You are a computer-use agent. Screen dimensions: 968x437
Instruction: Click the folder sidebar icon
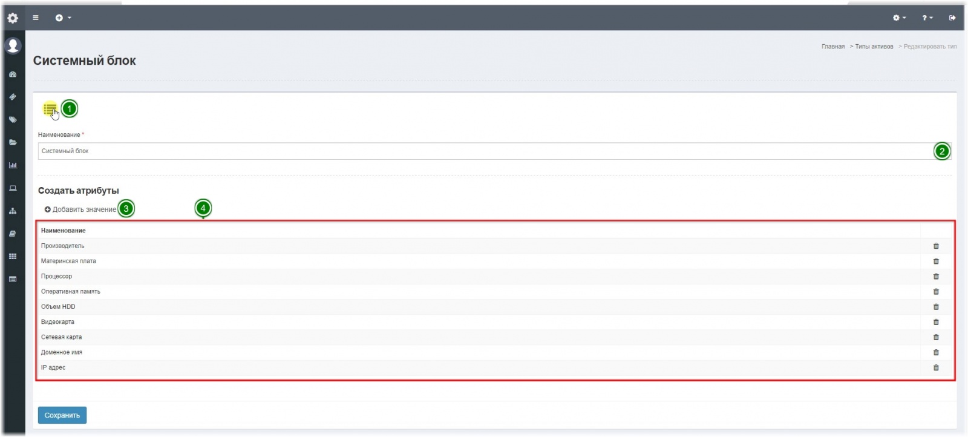coord(13,143)
